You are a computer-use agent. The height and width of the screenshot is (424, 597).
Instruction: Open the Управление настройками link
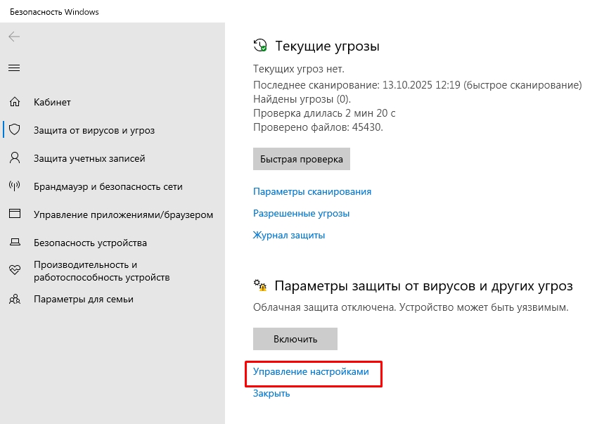[x=311, y=371]
